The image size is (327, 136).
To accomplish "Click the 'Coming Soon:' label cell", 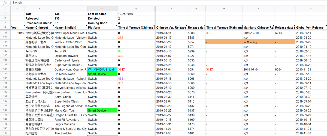I will click(102, 23).
